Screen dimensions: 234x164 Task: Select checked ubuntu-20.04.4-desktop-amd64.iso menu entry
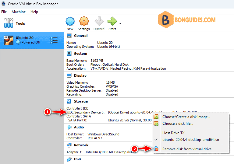point(190,140)
